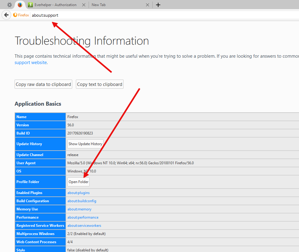The width and height of the screenshot is (299, 252).
Task: Open the about:buildconfig link
Action: [x=82, y=201]
